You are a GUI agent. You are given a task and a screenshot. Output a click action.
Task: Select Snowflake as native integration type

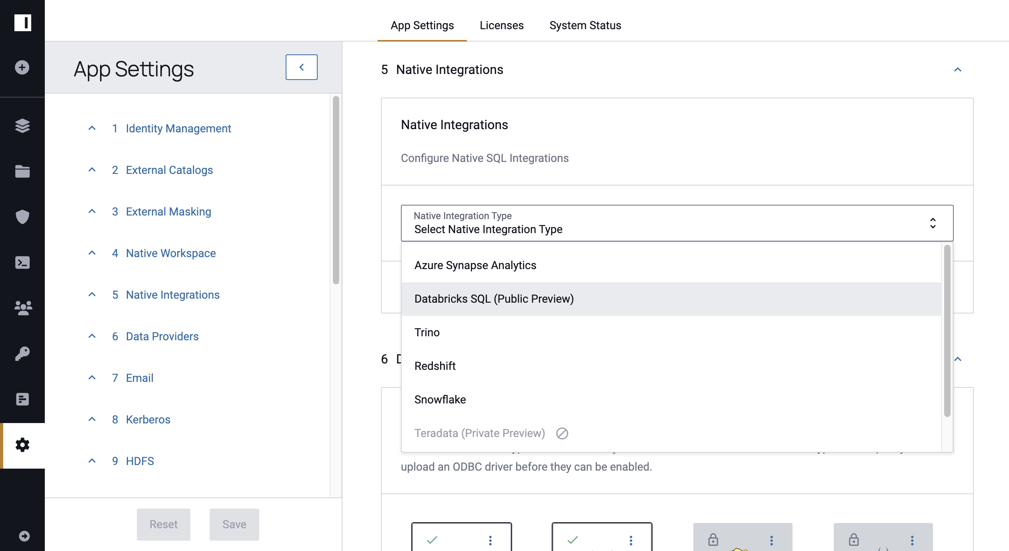(x=440, y=399)
